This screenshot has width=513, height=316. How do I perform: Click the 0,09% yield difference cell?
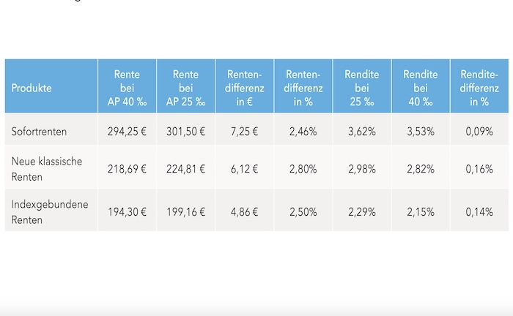tap(479, 132)
